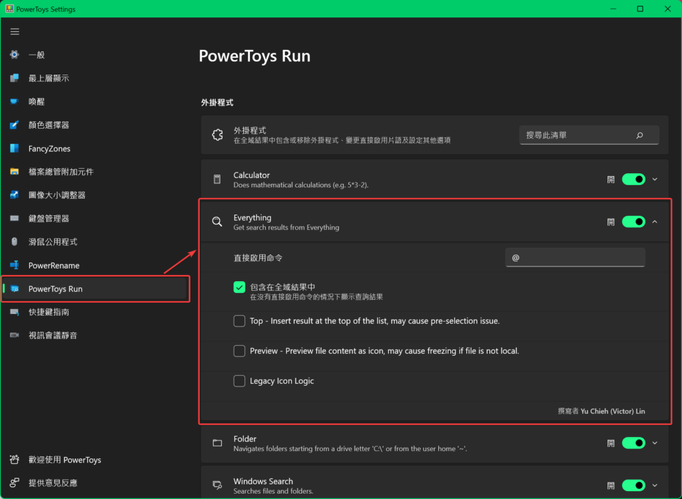
Task: Tick the Legacy Icon Logic checkbox
Action: [x=239, y=381]
